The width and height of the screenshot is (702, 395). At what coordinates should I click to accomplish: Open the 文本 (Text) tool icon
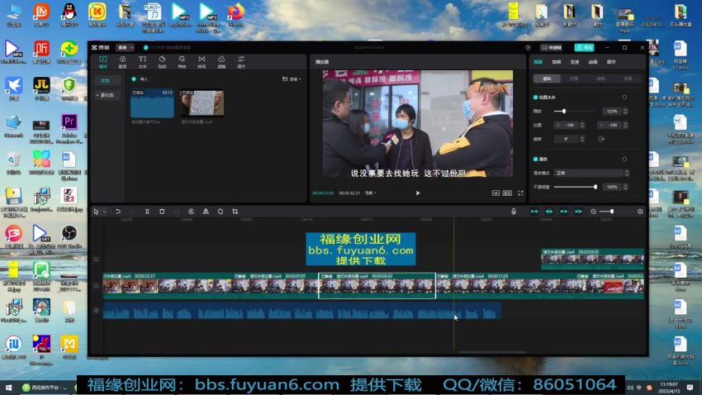click(x=142, y=62)
